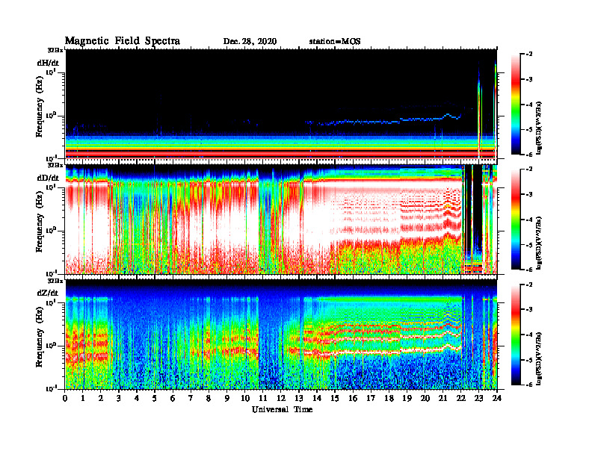Click the hour "21" tick label on time axis
Screen dimensions: 592x457
point(443,399)
